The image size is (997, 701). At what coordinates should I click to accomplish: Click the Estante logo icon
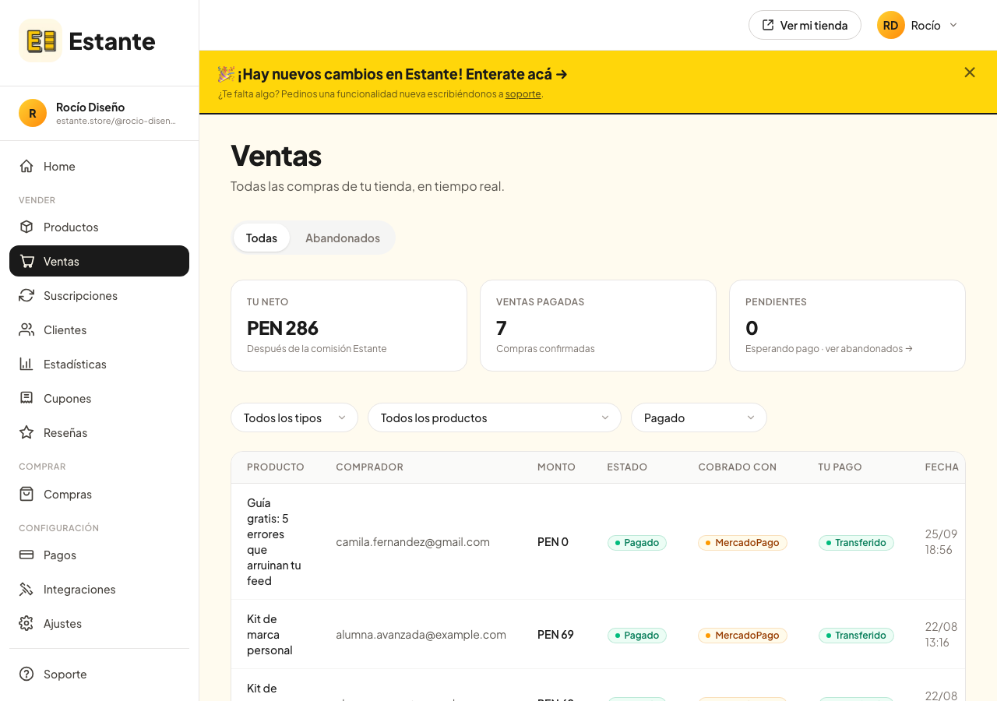pyautogui.click(x=41, y=41)
